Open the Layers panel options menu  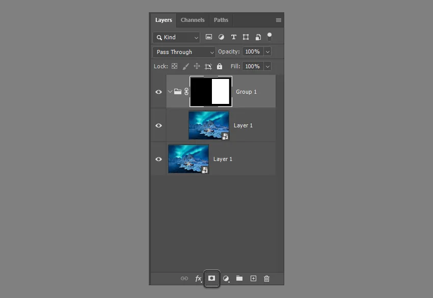(279, 20)
